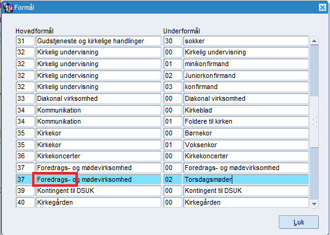The height and width of the screenshot is (235, 330).
Task: Click the vertical scrollbar thumb
Action: (315, 122)
